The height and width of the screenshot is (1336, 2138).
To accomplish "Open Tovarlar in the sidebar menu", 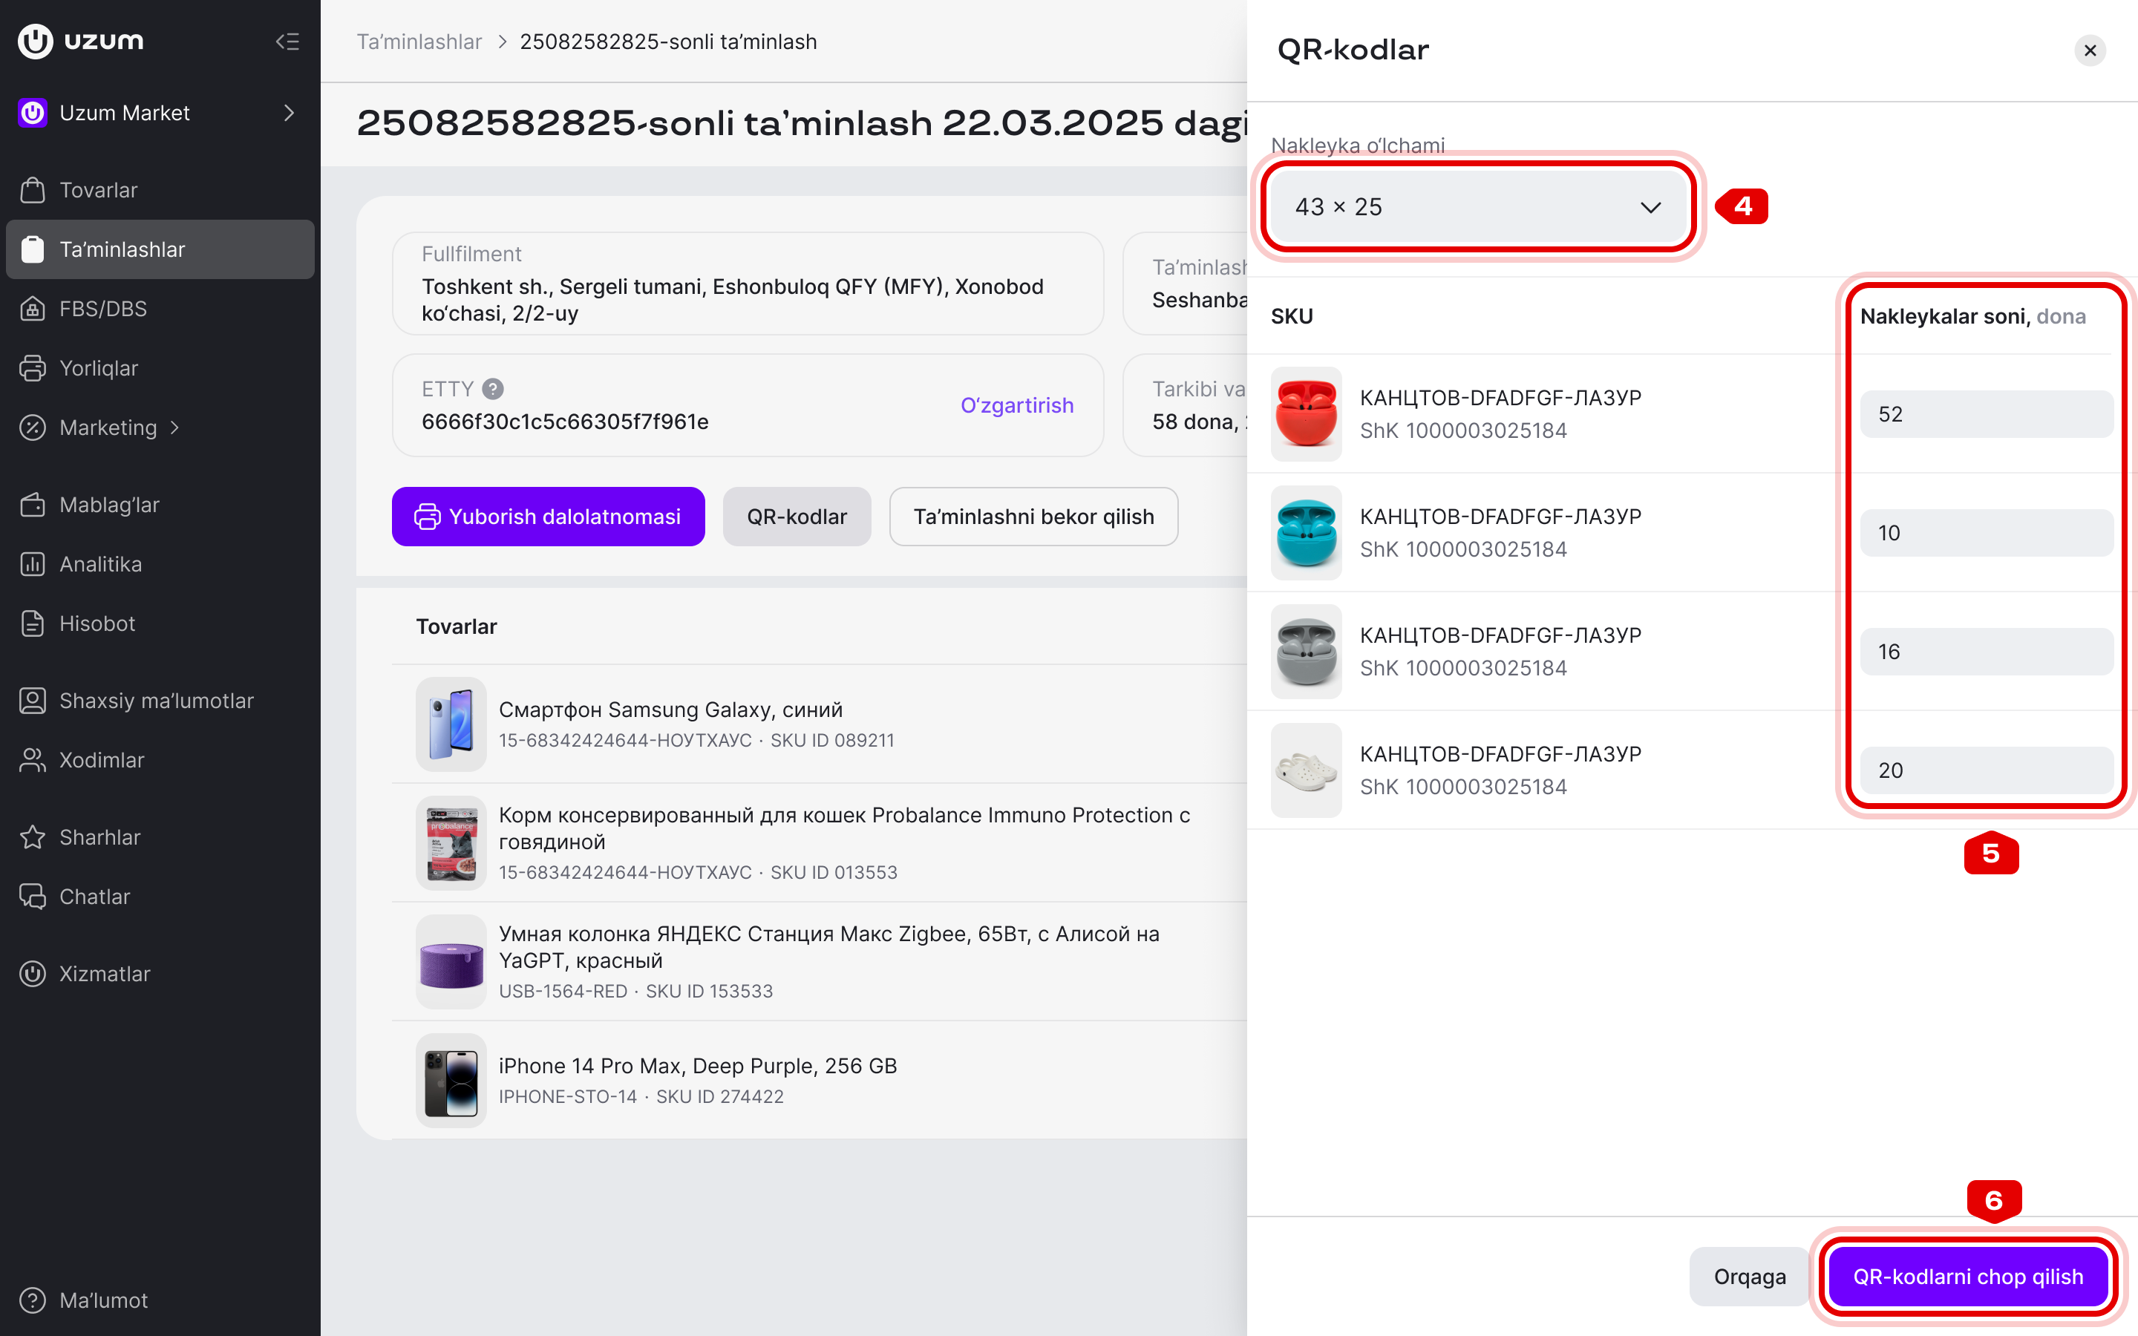I will coord(160,190).
